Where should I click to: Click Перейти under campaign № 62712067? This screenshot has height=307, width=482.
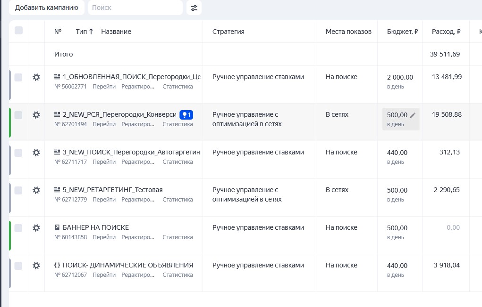pos(104,275)
